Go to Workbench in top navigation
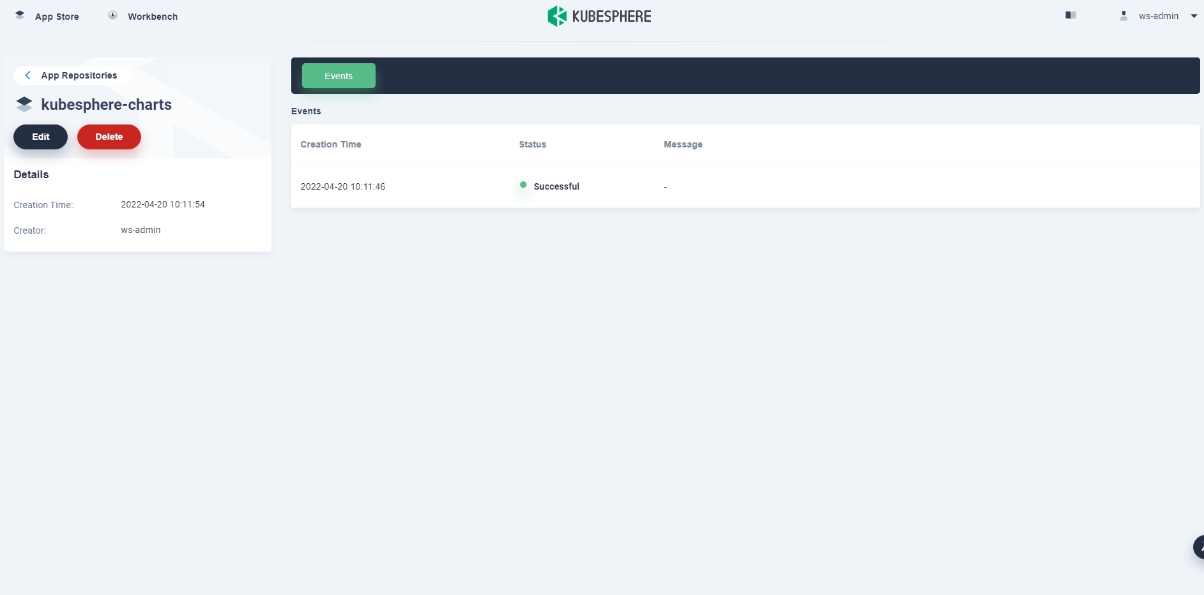The width and height of the screenshot is (1204, 595). pyautogui.click(x=153, y=17)
